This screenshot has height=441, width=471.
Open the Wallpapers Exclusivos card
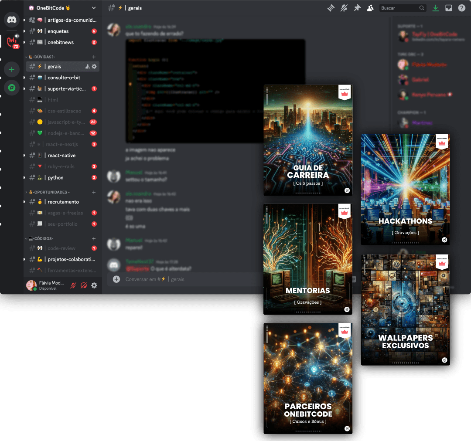[x=405, y=310]
